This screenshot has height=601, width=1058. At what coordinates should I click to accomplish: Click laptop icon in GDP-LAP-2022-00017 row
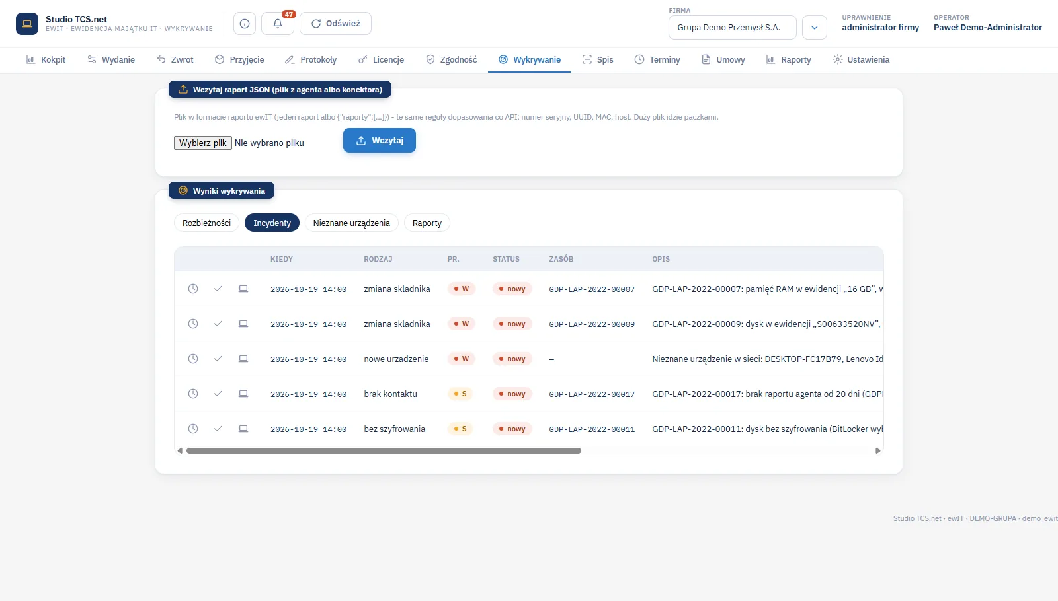click(x=243, y=394)
